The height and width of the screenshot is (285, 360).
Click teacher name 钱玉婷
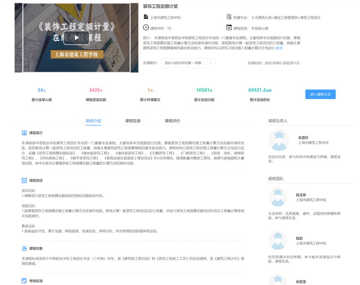pyautogui.click(x=301, y=195)
